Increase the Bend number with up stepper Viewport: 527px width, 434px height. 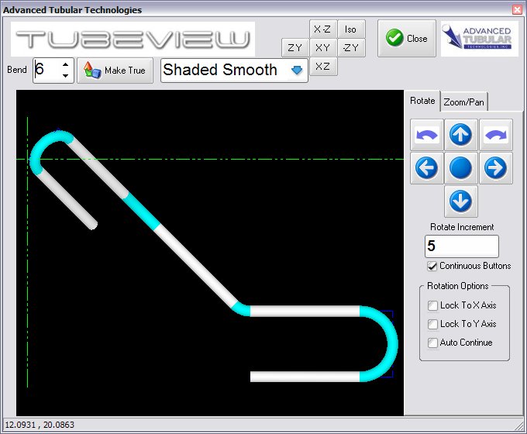click(x=65, y=65)
